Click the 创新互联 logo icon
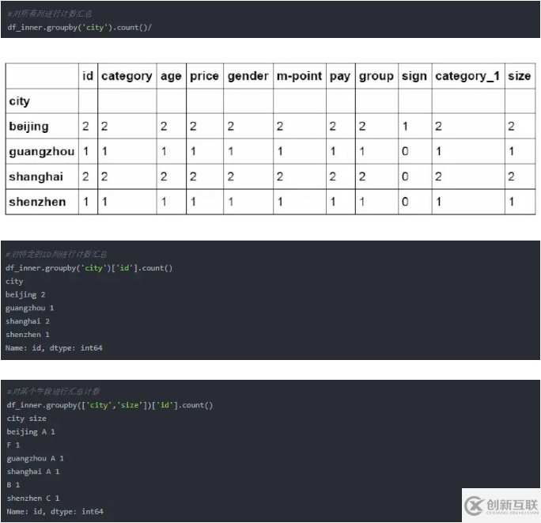Viewport: 541px width, 523px height. 475,506
